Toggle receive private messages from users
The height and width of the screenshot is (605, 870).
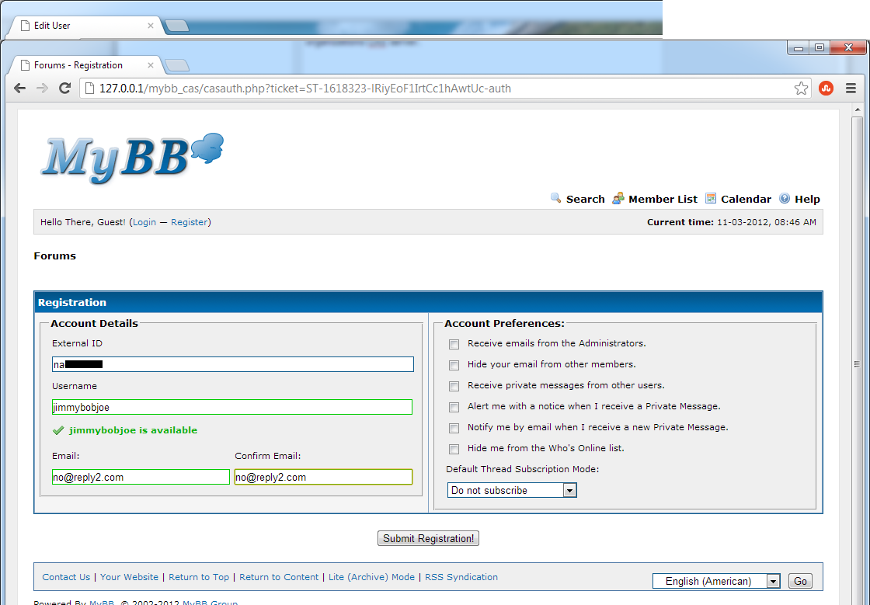click(x=454, y=387)
